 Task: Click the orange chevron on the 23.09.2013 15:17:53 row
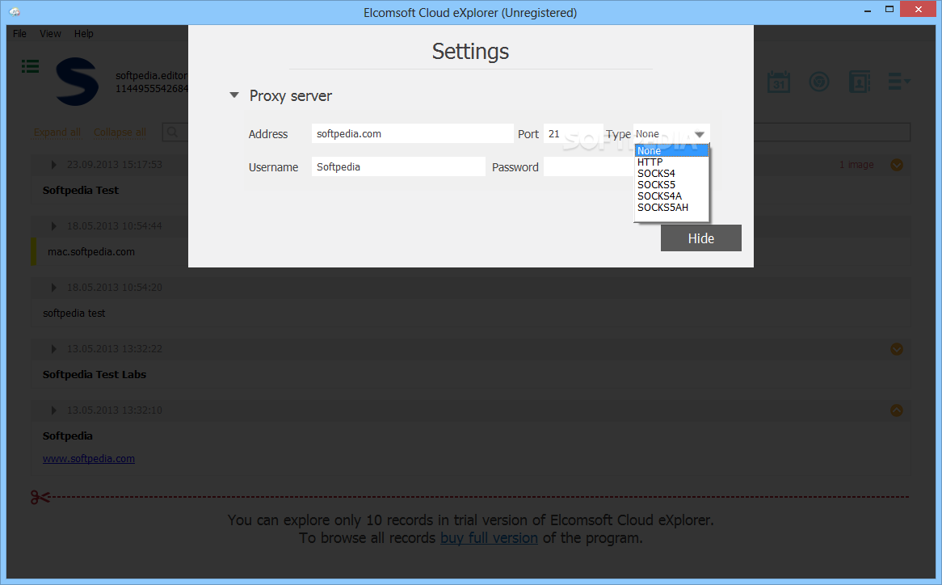tap(896, 165)
